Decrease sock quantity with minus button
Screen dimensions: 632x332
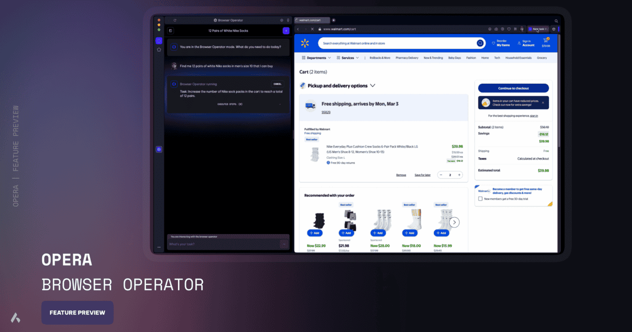click(x=441, y=174)
